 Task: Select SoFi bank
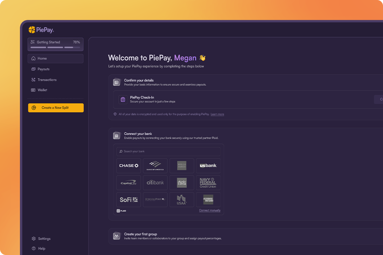pos(129,200)
